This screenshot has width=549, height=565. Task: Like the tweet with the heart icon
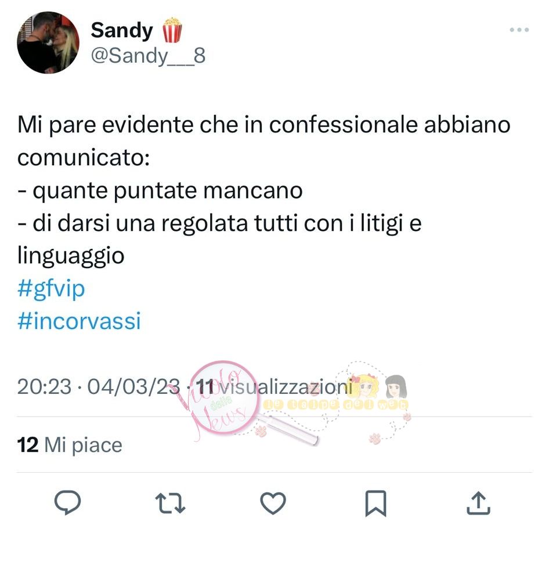click(273, 503)
